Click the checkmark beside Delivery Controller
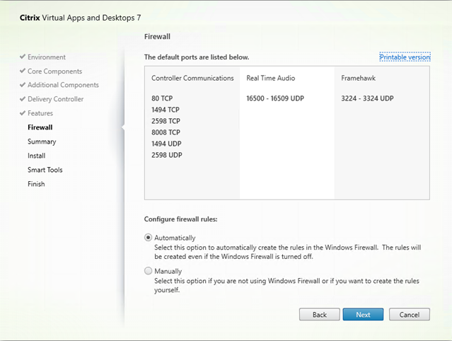 coord(23,99)
